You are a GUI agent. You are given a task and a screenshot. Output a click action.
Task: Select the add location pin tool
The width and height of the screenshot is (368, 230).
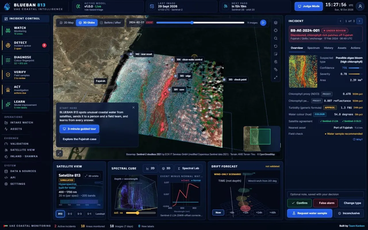click(x=275, y=62)
